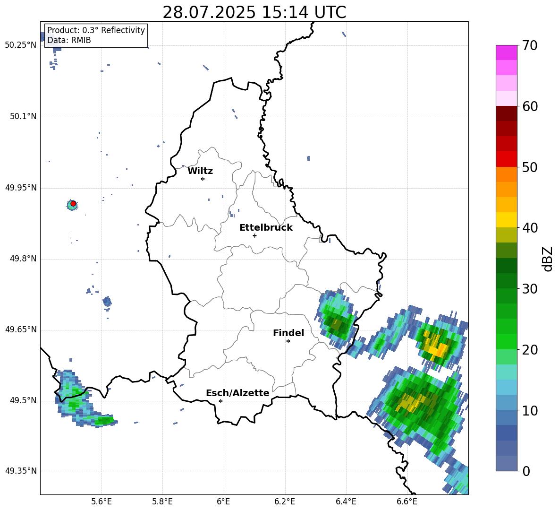
Task: Click the 49.35°N latitude label
Action: point(21,471)
